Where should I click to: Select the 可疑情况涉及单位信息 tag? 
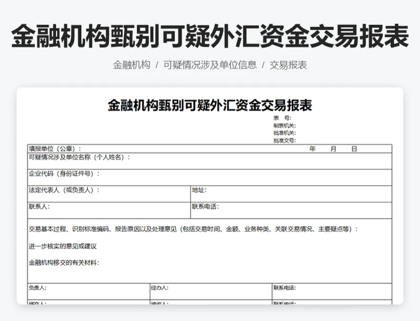210,65
